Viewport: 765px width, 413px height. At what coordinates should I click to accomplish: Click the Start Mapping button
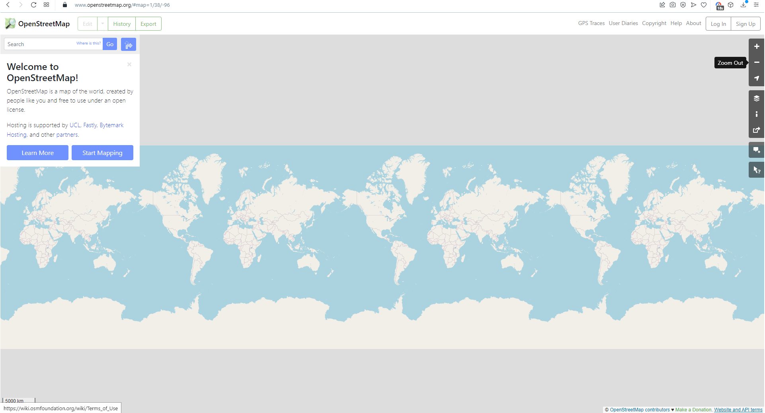(102, 153)
